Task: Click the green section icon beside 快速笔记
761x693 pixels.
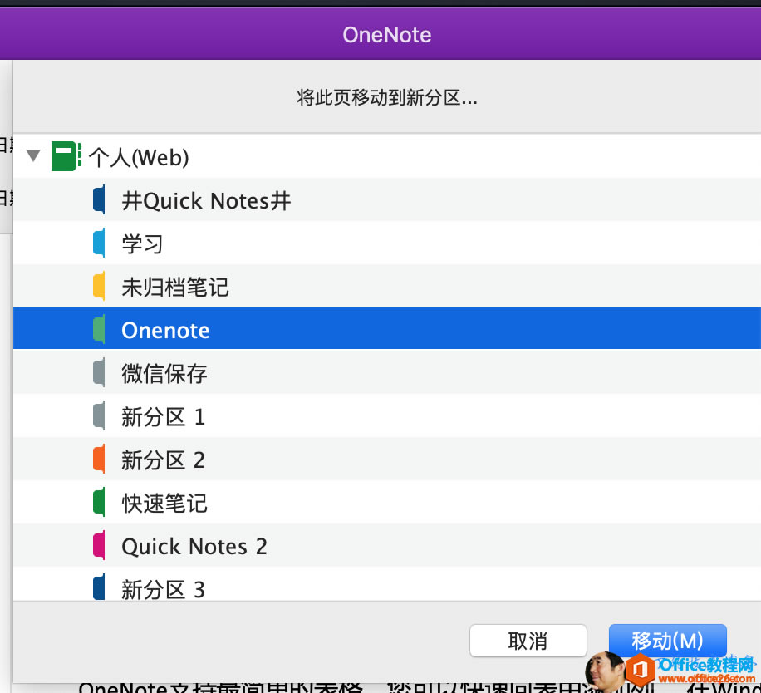Action: 99,503
